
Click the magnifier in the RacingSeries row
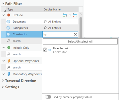click(45, 28)
